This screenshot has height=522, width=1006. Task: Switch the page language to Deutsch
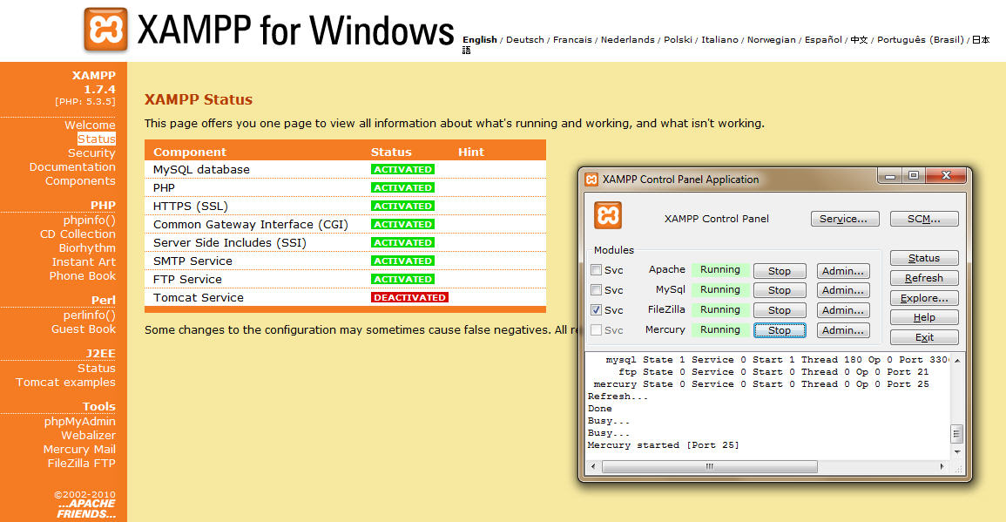pos(524,39)
